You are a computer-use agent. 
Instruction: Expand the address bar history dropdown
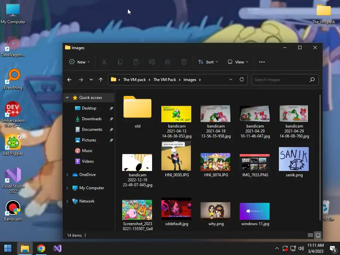coord(231,80)
